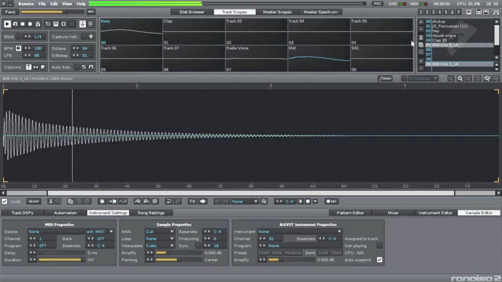Image resolution: width=502 pixels, height=282 pixels.
Task: Toggle pattern loop playback button
Action: point(15,24)
